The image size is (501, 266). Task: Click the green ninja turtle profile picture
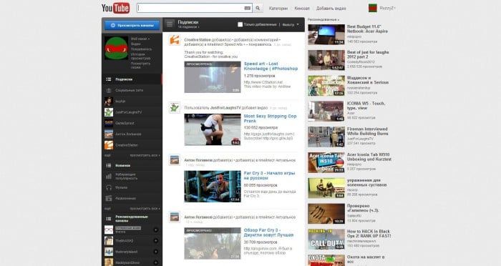tap(116, 48)
